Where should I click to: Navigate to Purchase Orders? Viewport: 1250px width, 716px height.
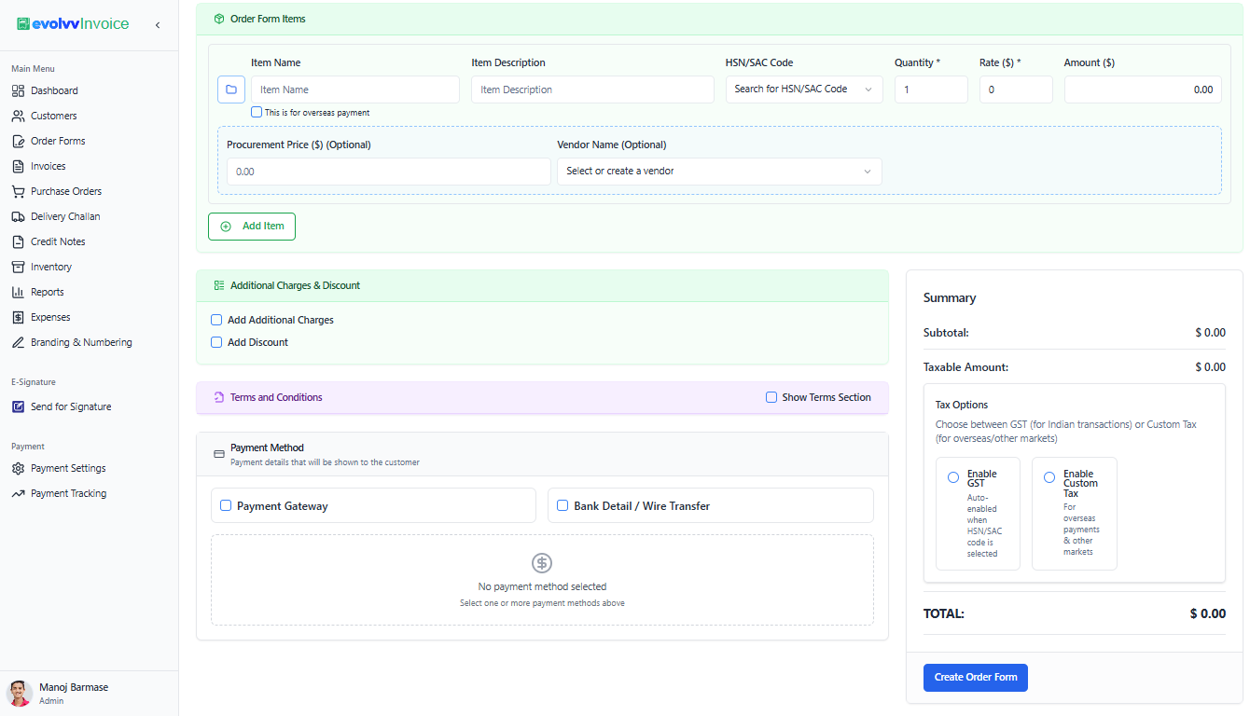point(66,191)
